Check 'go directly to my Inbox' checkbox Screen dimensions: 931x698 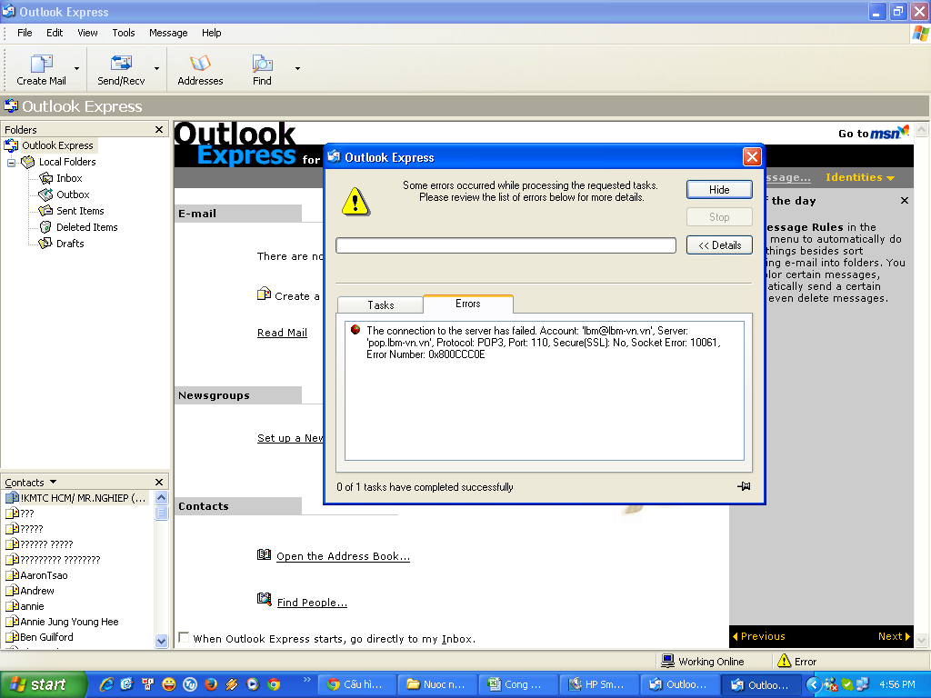click(x=184, y=637)
